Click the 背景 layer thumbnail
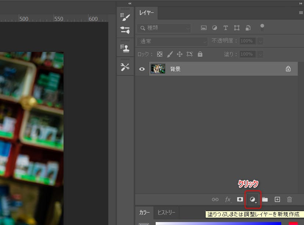Screen dimensions: 304x225 (158, 69)
